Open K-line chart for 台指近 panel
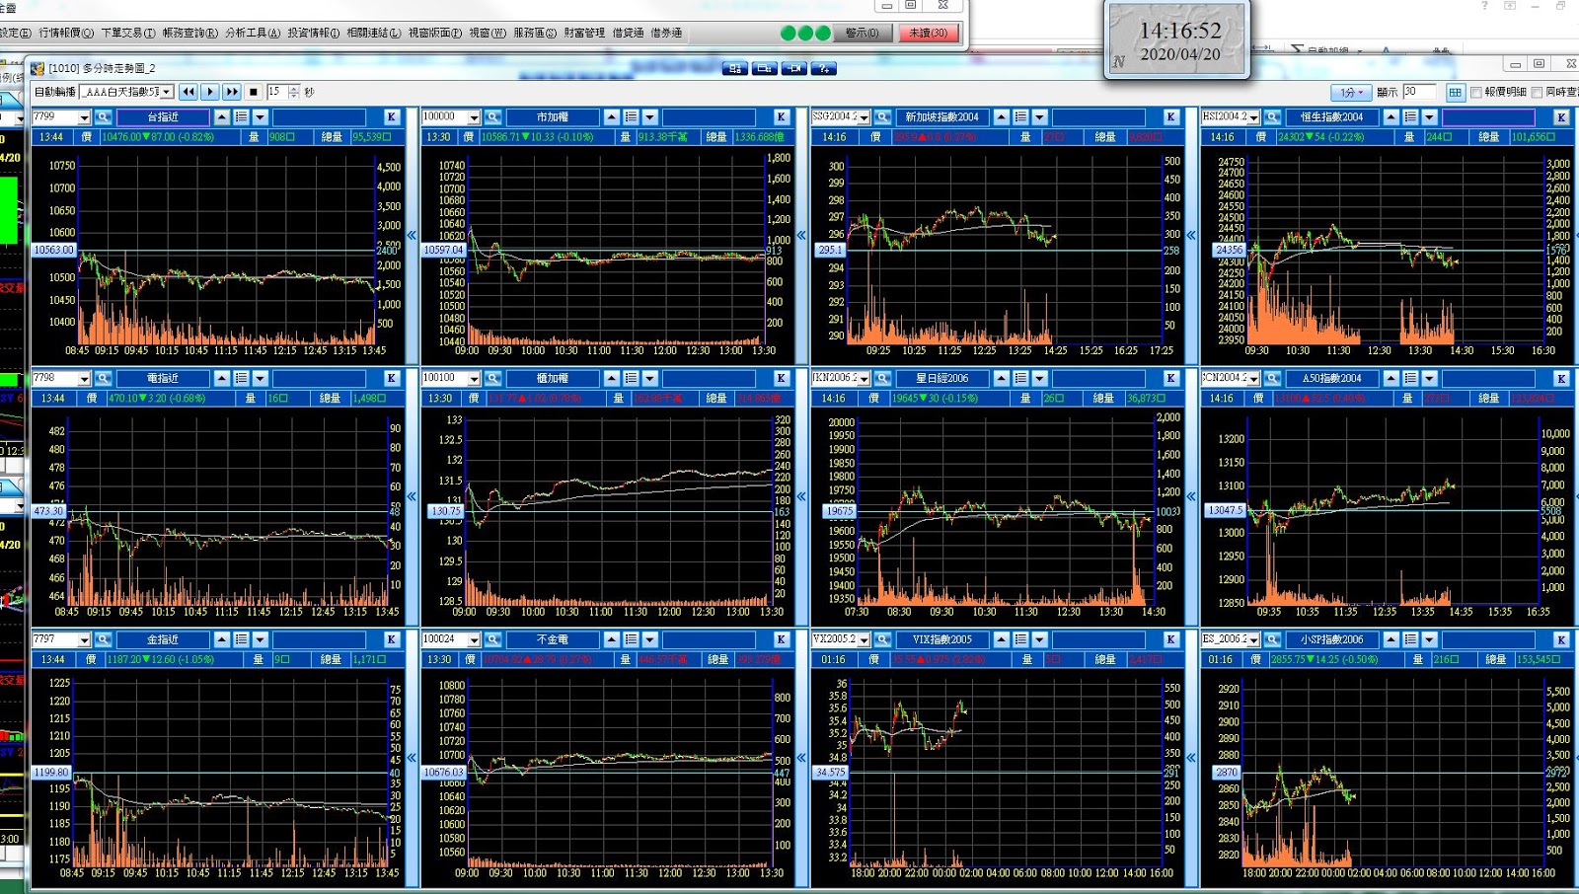The image size is (1579, 894). (391, 117)
